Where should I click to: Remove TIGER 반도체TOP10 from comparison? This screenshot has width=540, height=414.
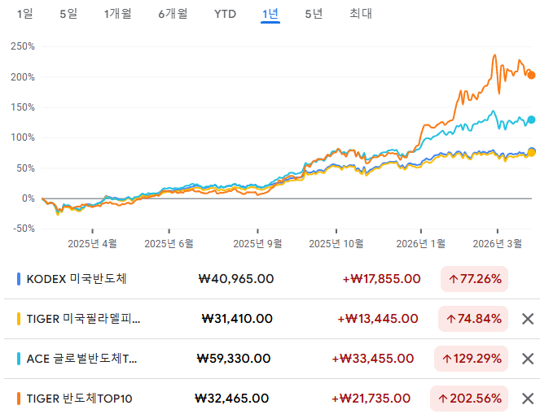[528, 399]
